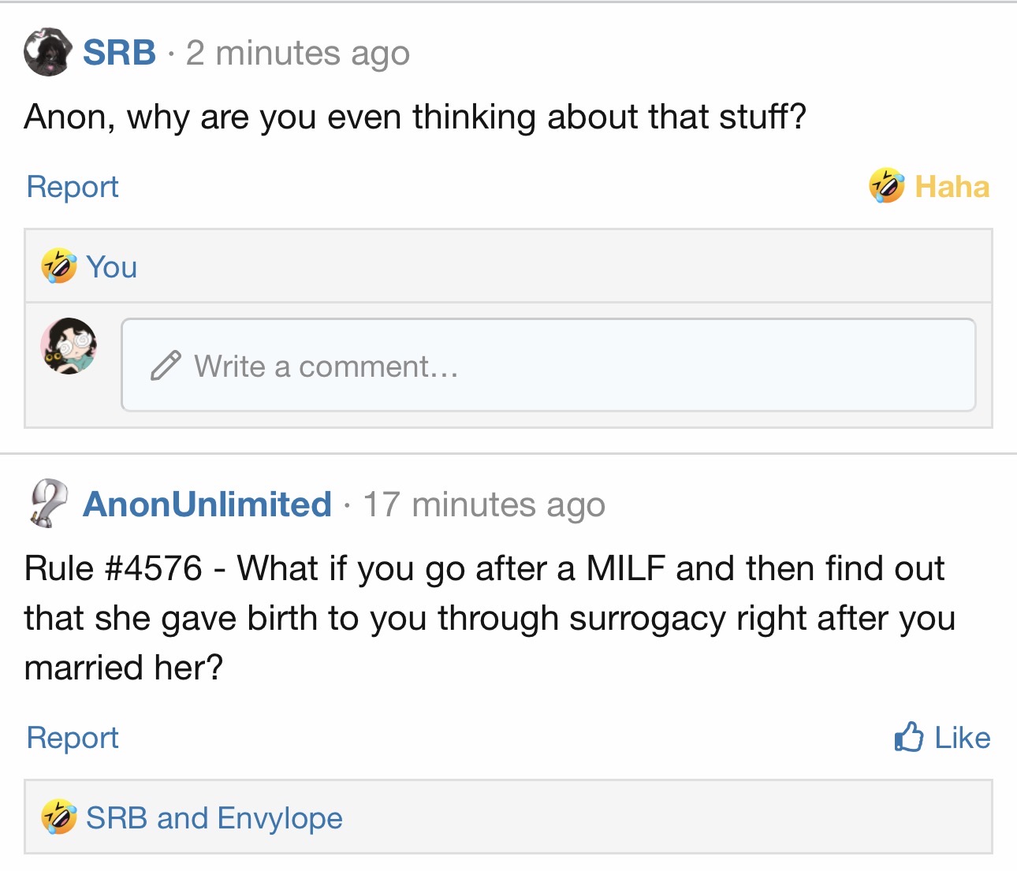This screenshot has height=871, width=1017.
Task: Report SRB's post
Action: [x=73, y=187]
